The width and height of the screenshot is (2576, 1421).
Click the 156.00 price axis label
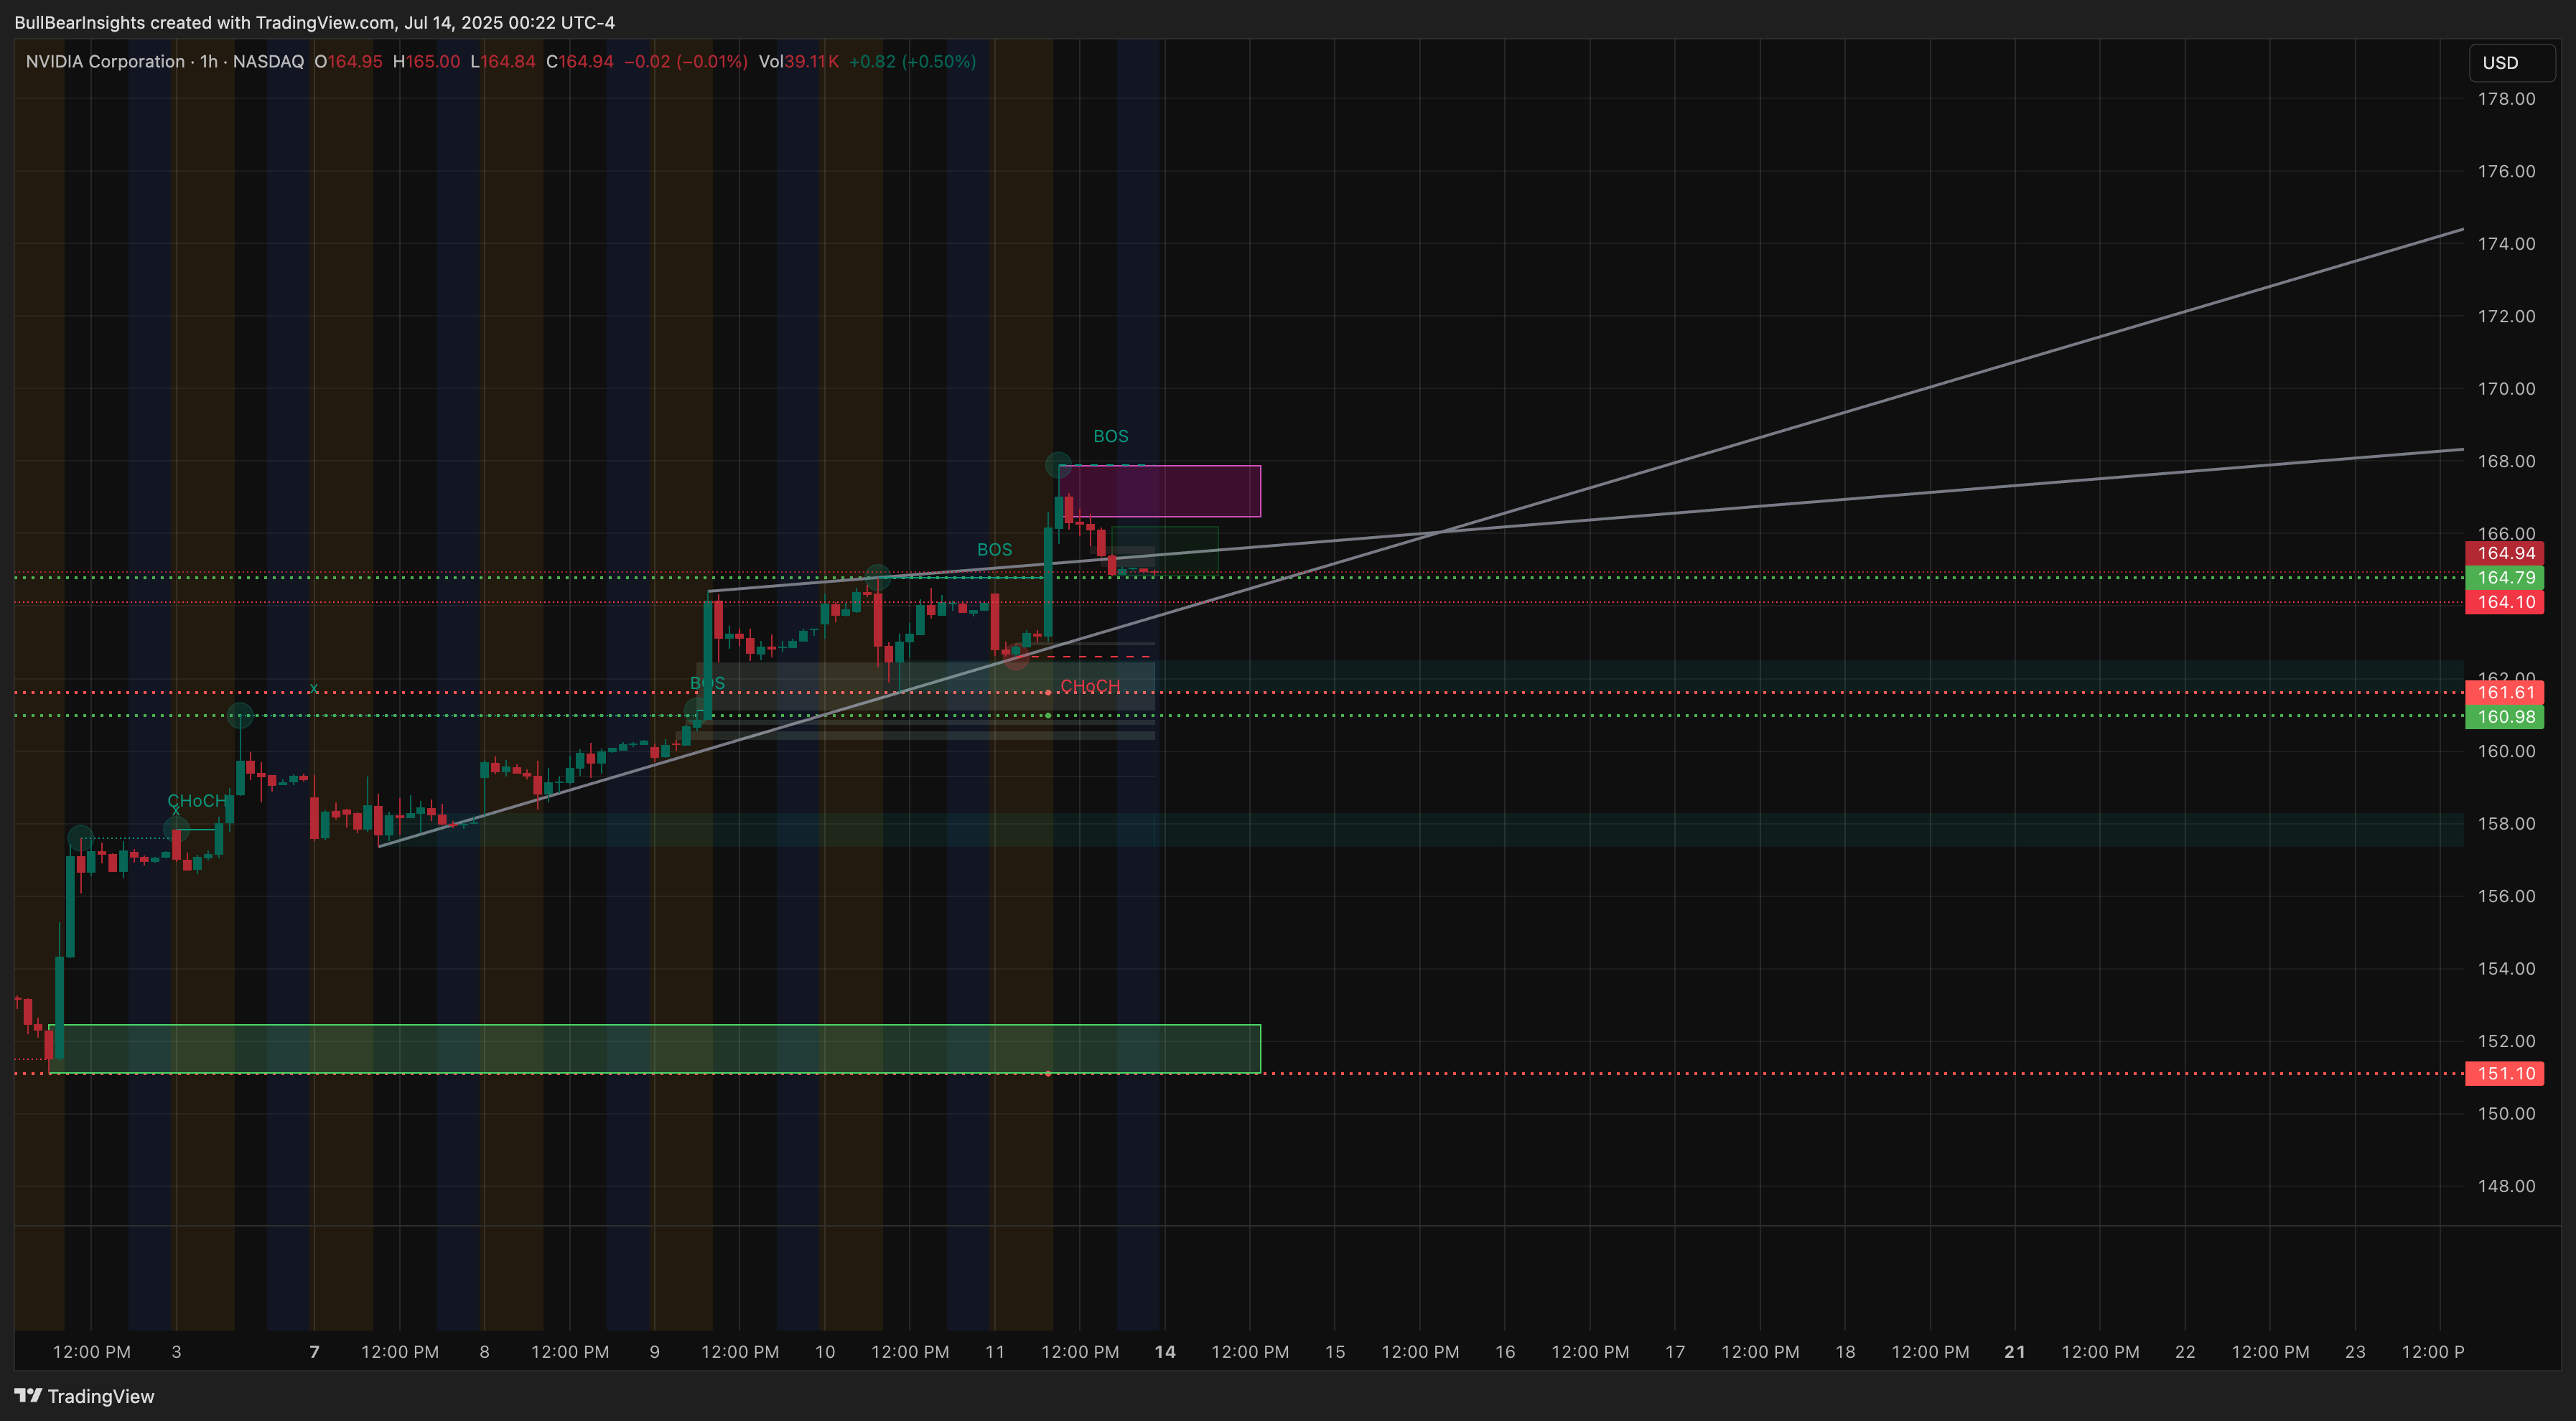[x=2506, y=896]
